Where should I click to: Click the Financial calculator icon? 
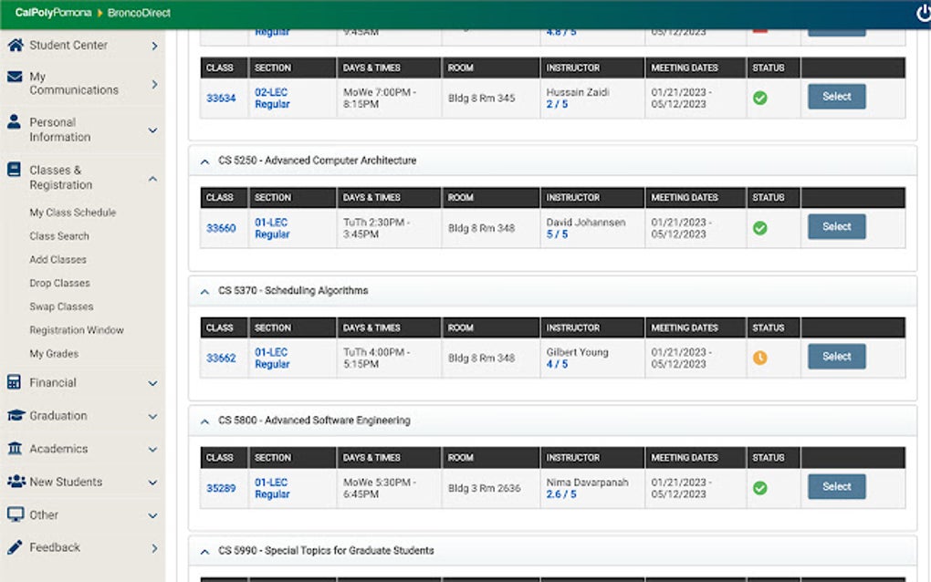[15, 382]
